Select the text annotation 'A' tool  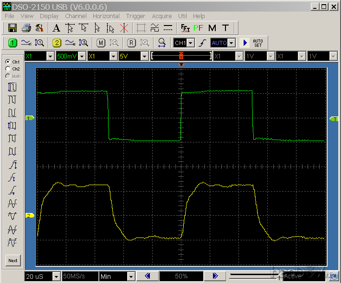coord(57,28)
